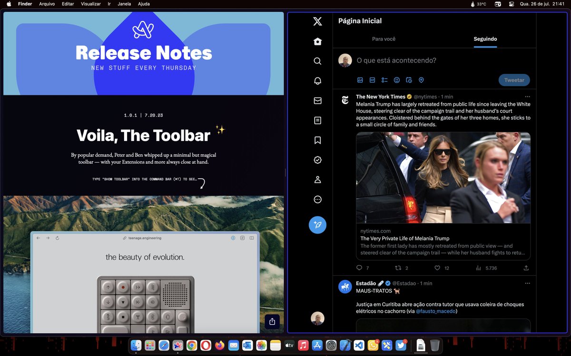Open Microsoft Outlook from the Dock

click(247, 346)
